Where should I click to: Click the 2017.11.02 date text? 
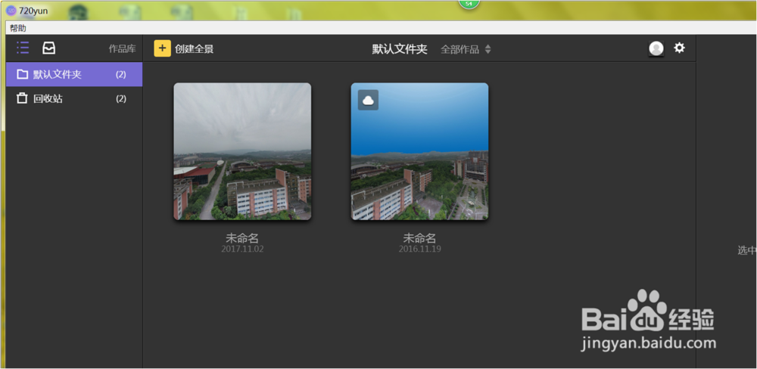pyautogui.click(x=242, y=250)
